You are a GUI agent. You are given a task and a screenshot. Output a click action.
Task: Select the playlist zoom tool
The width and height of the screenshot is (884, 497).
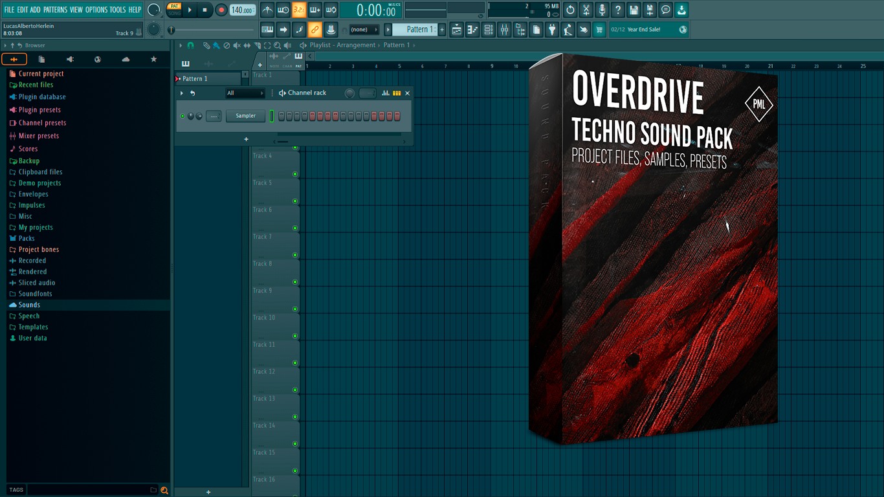pyautogui.click(x=277, y=45)
